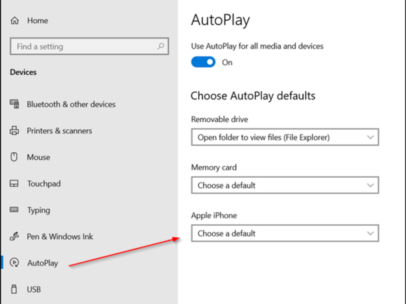Viewport: 406px width, 304px height.
Task: Select Pen & Windows Ink label
Action: coord(60,236)
